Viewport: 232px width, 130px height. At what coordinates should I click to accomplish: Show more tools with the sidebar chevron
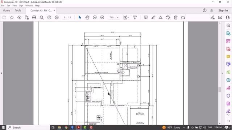pos(228,115)
